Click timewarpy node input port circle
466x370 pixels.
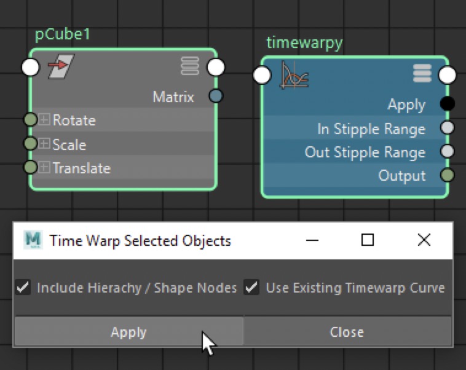point(262,75)
